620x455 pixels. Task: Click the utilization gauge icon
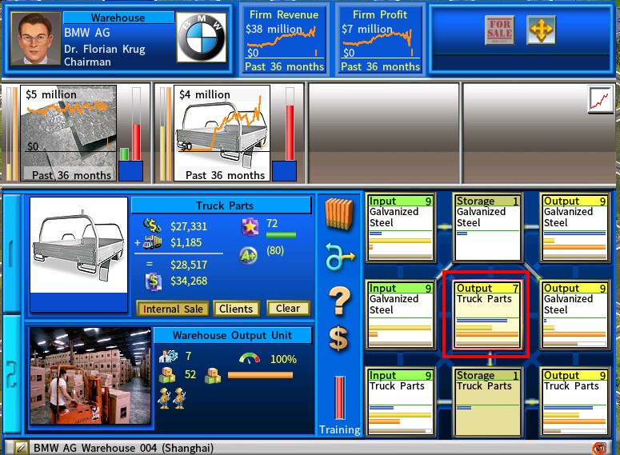250,359
